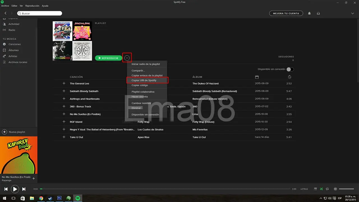The height and width of the screenshot is (202, 359).
Task: Click the Kapanga Lima now-playing artwork
Action: point(19,155)
